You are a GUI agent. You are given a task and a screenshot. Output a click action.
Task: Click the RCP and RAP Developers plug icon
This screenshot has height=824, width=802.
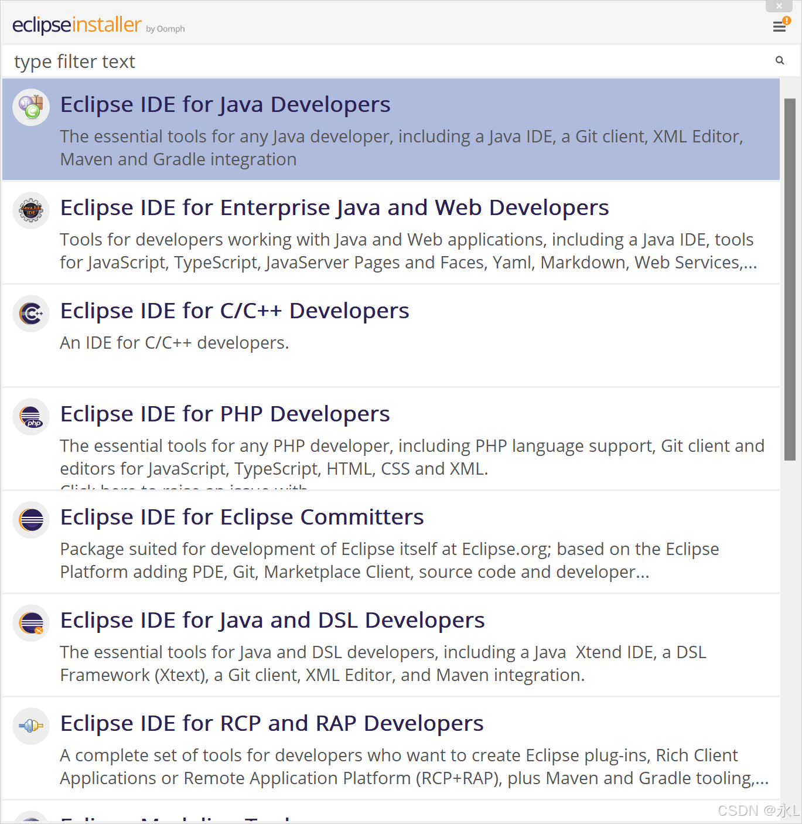[x=30, y=726]
